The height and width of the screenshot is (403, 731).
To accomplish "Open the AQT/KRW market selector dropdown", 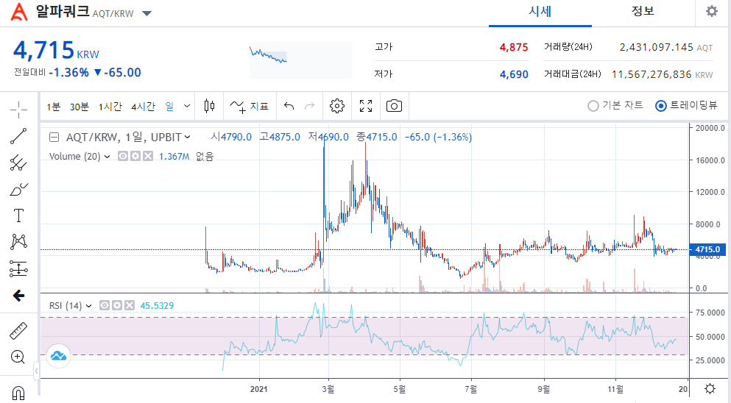I will click(146, 13).
